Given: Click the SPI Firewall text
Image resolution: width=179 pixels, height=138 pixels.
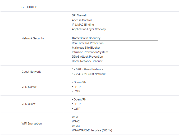Looking at the screenshot, I should (79, 16).
